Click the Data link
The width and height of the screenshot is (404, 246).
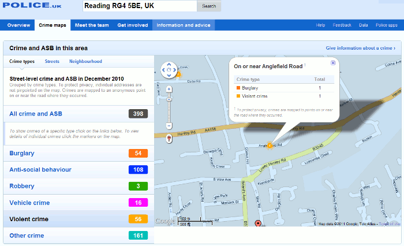(363, 25)
